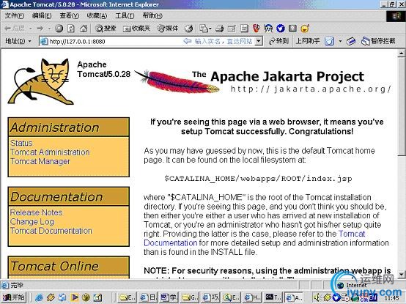Click the 开始 Start button
The width and height of the screenshot is (406, 304).
click(13, 297)
